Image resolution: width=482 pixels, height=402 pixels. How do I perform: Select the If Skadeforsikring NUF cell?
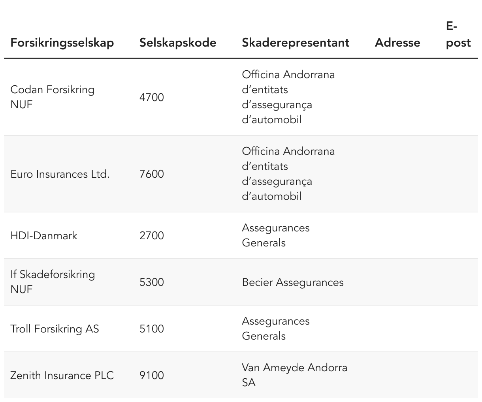tap(53, 282)
